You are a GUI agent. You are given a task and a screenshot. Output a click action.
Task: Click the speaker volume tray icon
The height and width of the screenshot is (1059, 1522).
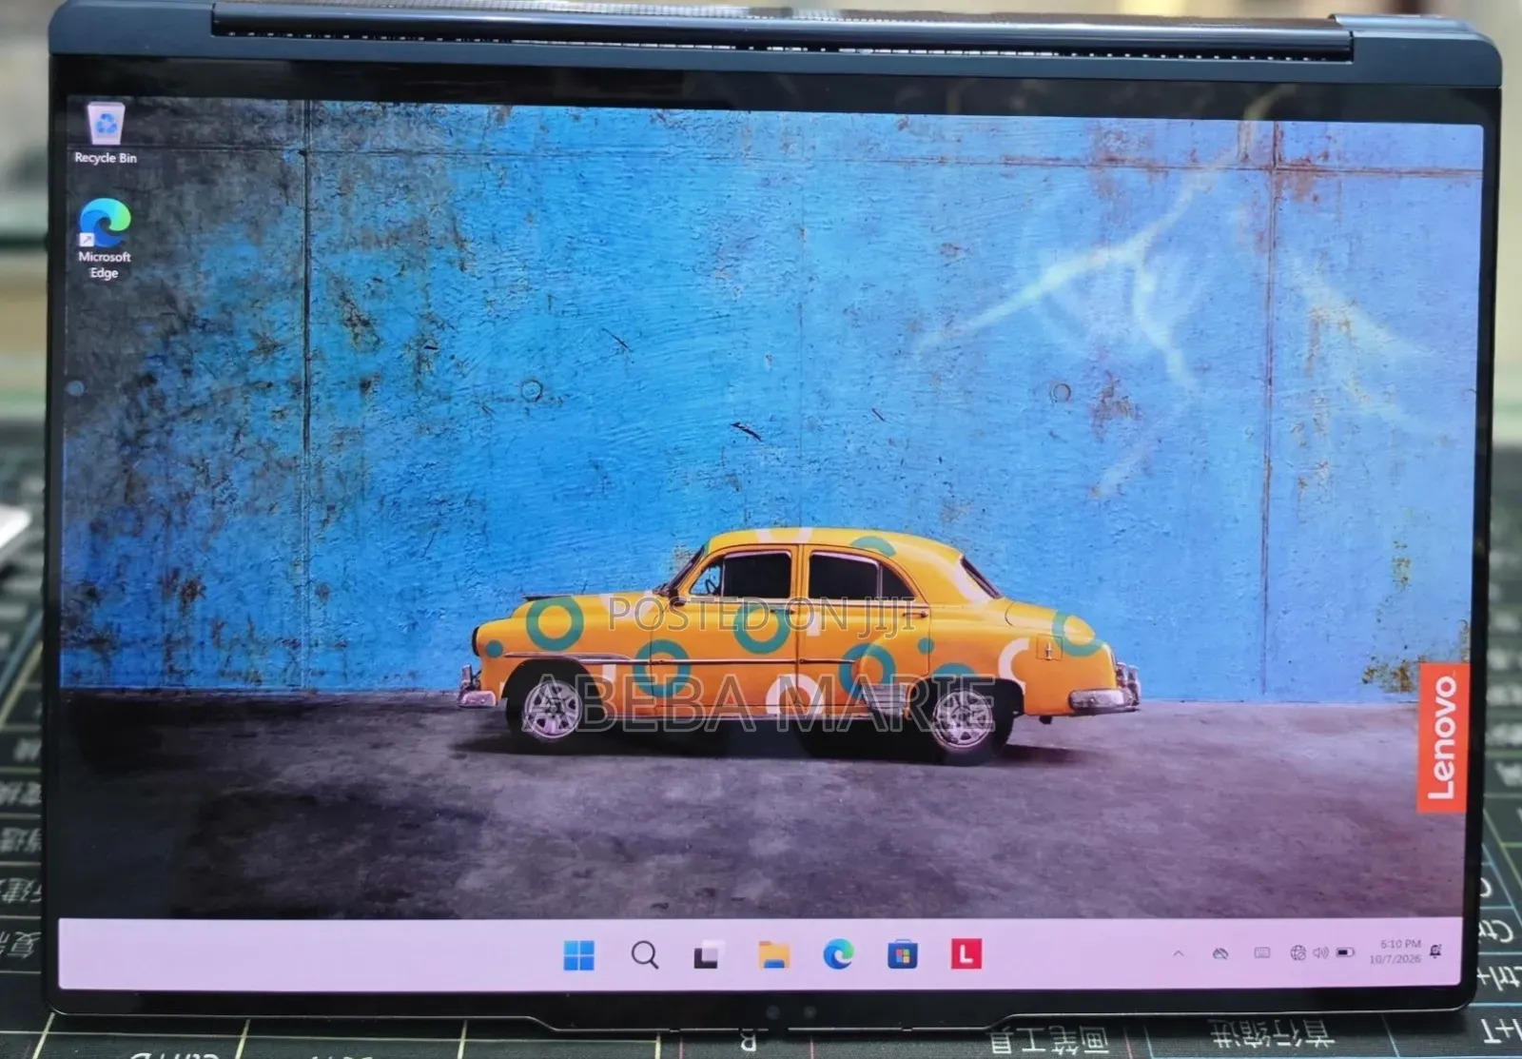coord(1320,952)
